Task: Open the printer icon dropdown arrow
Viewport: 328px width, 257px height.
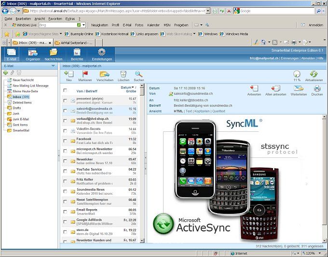Action: [300, 43]
